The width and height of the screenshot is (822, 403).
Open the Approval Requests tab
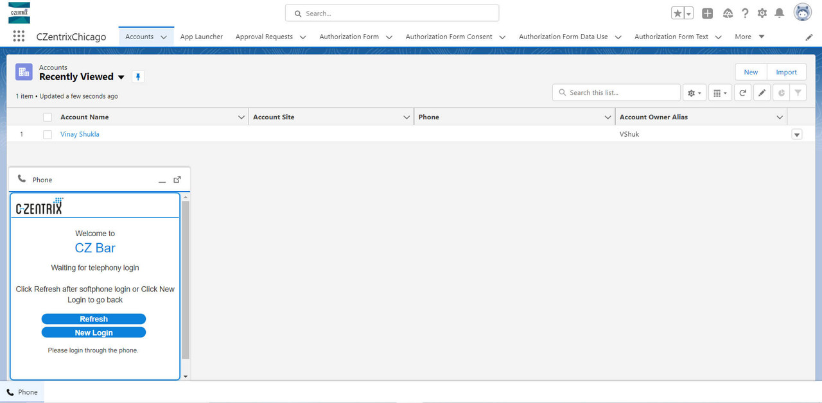click(x=264, y=37)
